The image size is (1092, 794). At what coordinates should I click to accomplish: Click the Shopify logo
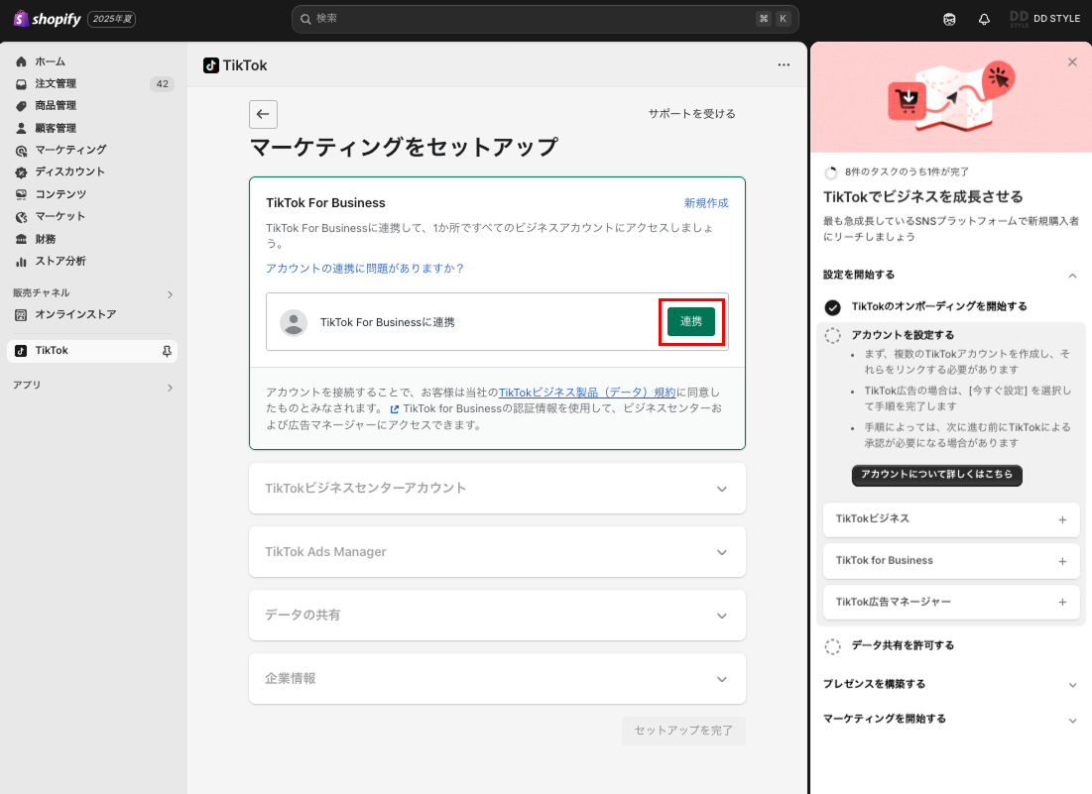pos(48,19)
